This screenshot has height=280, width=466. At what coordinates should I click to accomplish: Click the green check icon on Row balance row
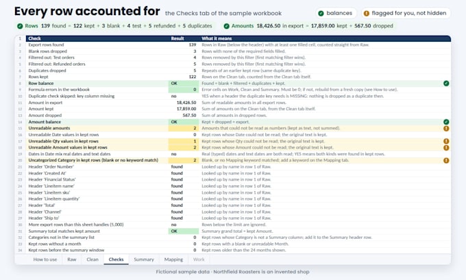pos(446,84)
